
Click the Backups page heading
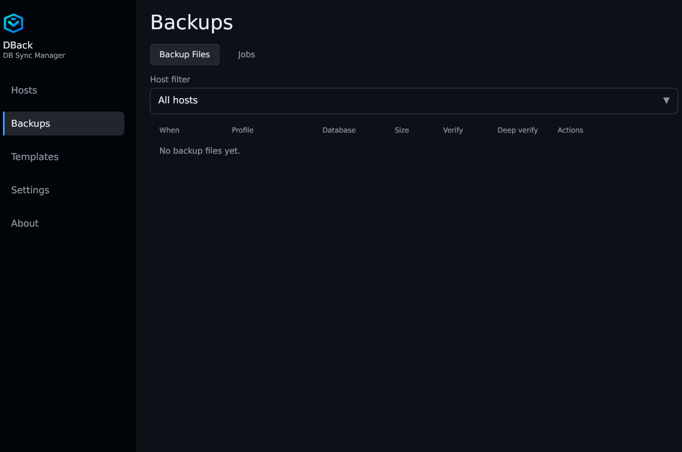coord(192,22)
